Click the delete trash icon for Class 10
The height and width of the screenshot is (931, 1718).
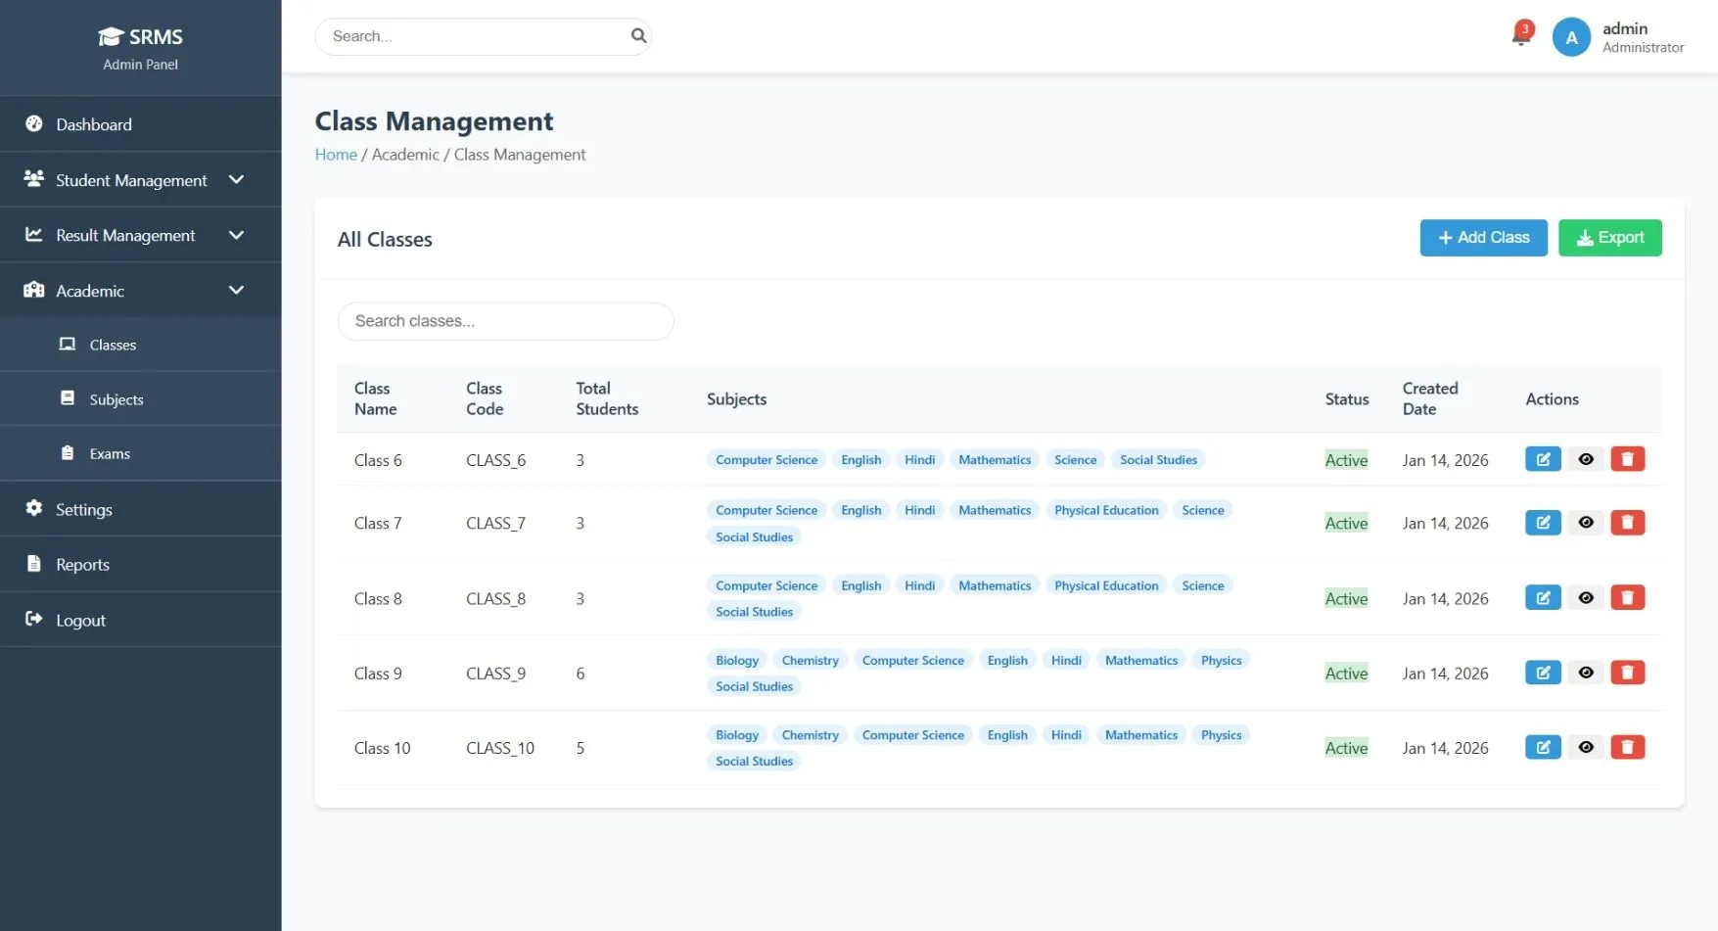[1628, 746]
